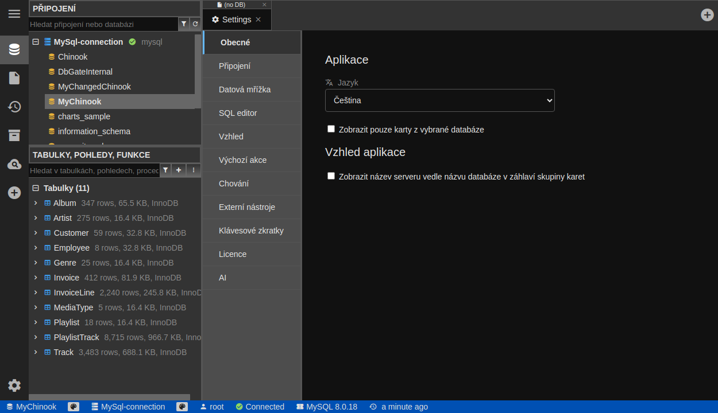Screen dimensions: 718x413
Task: Click the refresh connections icon
Action: [195, 24]
